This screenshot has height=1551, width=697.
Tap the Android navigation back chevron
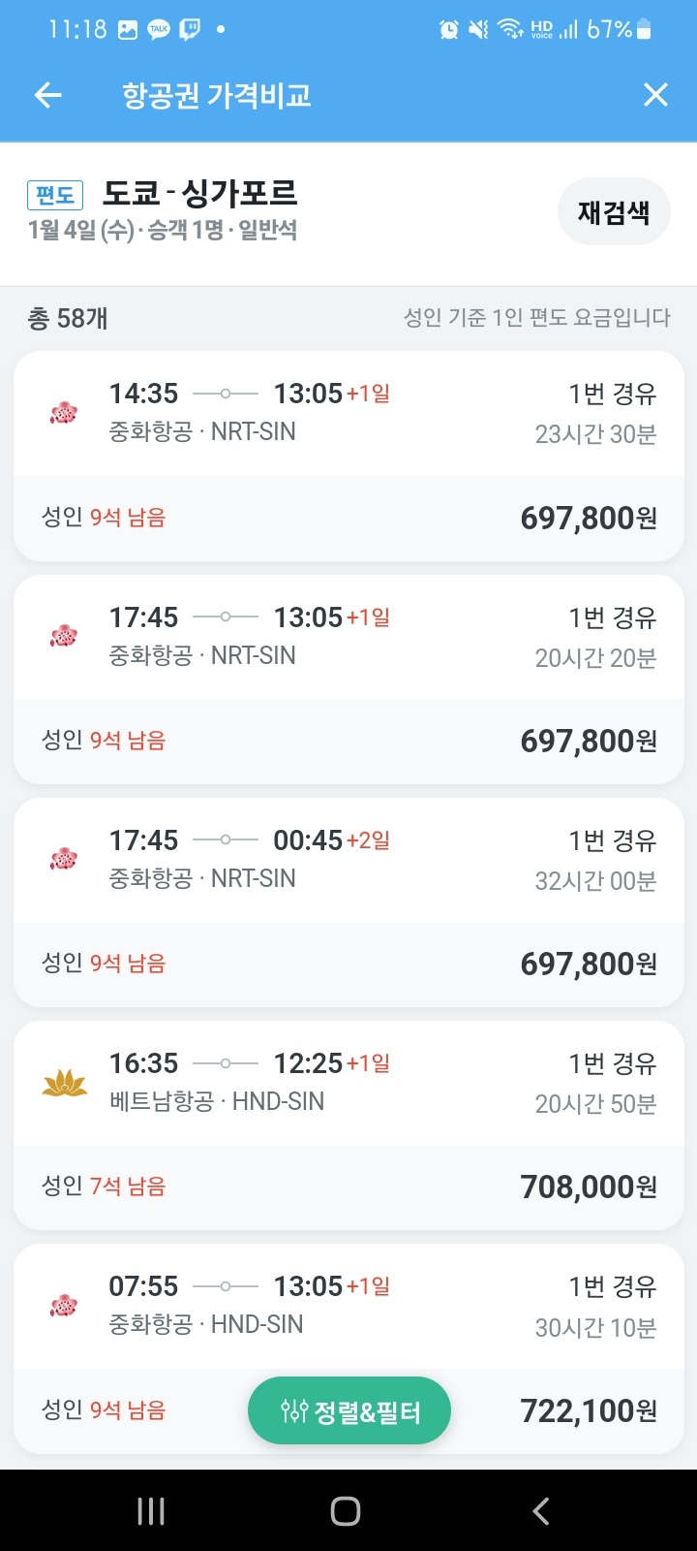[x=541, y=1510]
